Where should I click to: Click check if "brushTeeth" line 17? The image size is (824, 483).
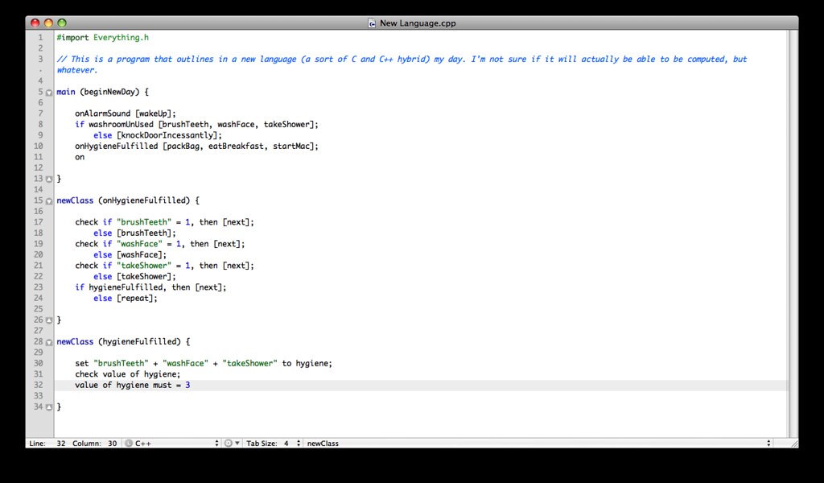point(164,222)
